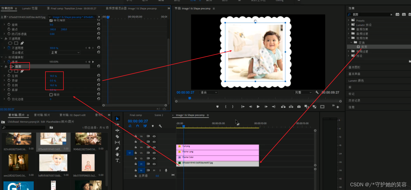Open the 适合 zoom level dropdown
Viewport: 411px width, 190px height.
[209, 92]
